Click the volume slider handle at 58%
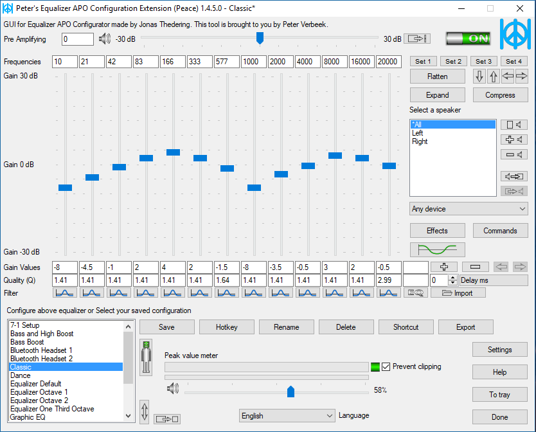 coord(290,392)
